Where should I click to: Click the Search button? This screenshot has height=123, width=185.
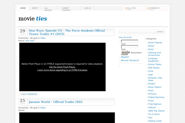pyautogui.click(x=160, y=32)
